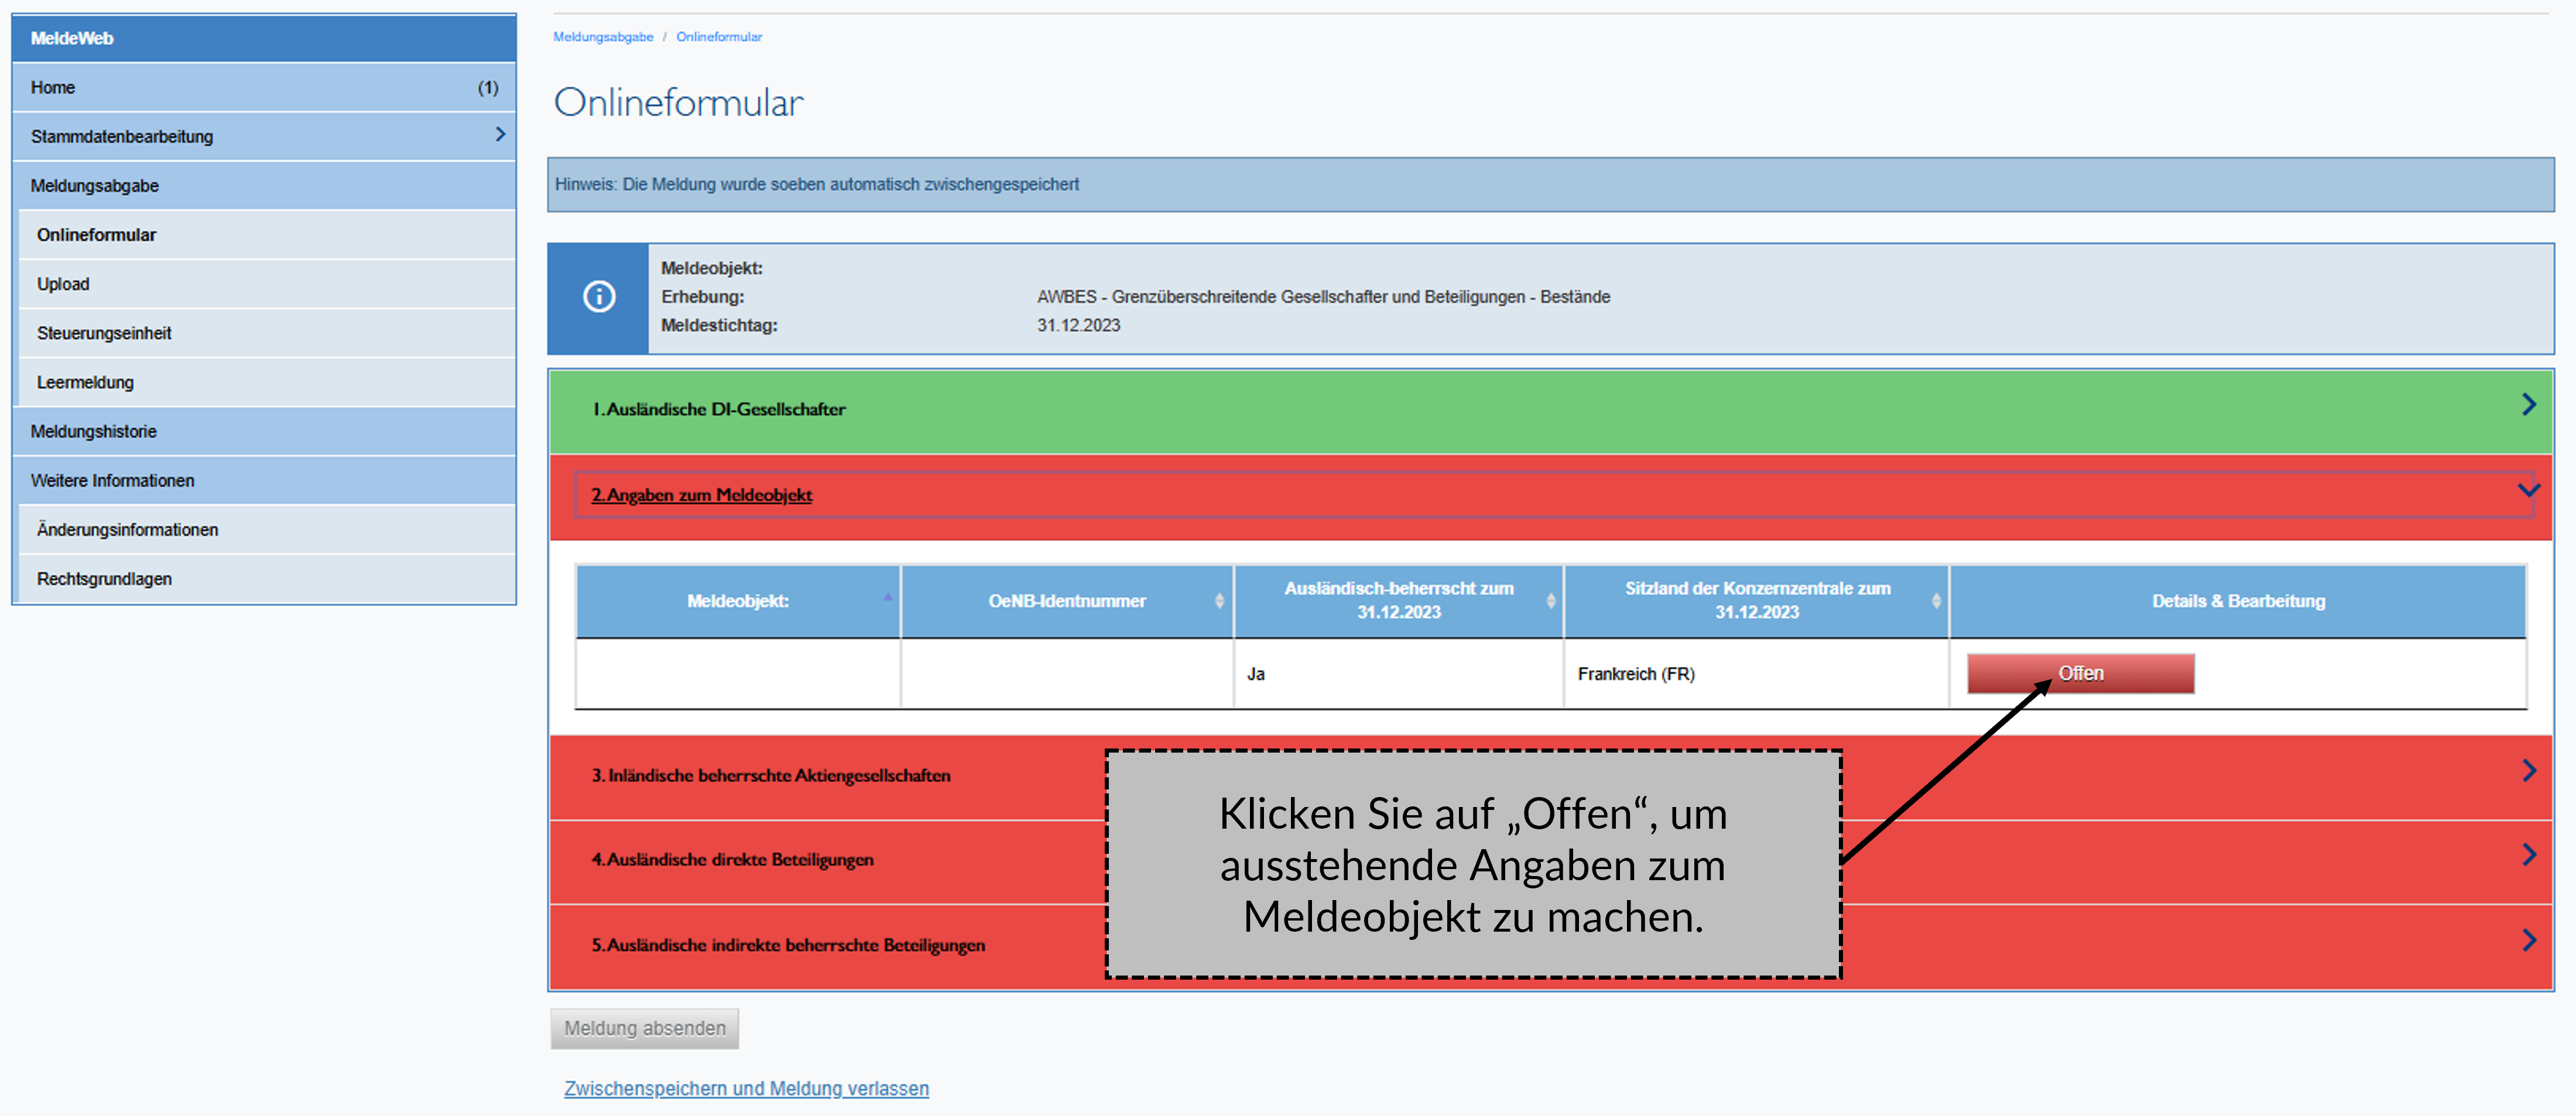The image size is (2576, 1116).
Task: Go to Meldungshistorie in sidebar
Action: point(93,431)
